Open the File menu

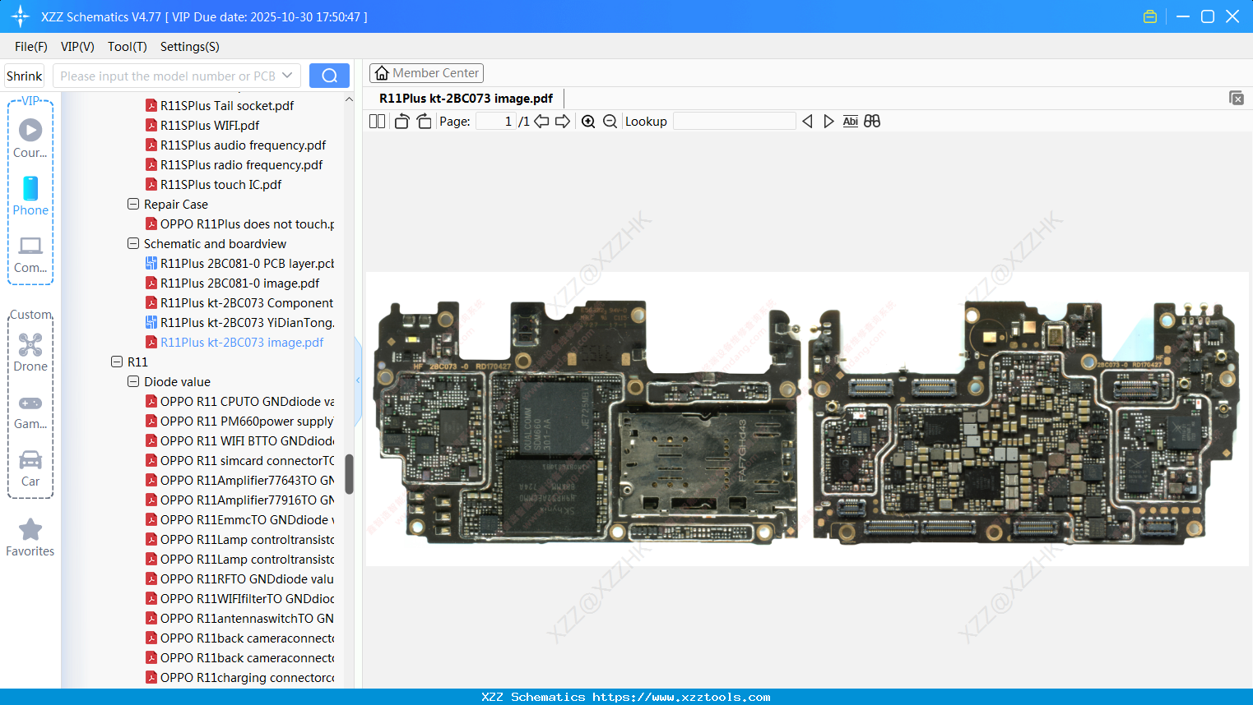pos(31,47)
